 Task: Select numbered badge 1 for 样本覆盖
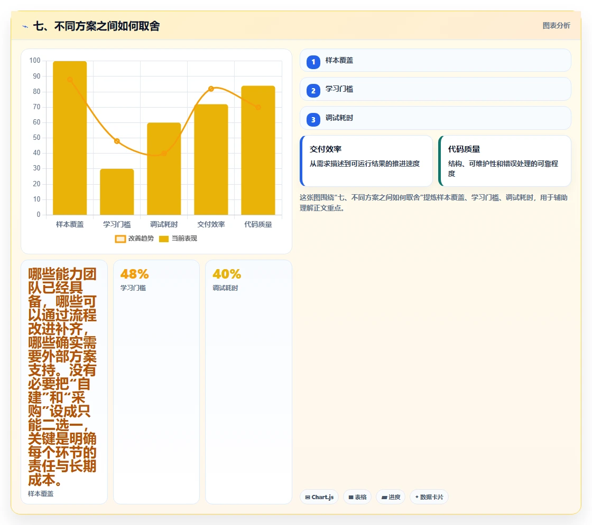click(313, 62)
